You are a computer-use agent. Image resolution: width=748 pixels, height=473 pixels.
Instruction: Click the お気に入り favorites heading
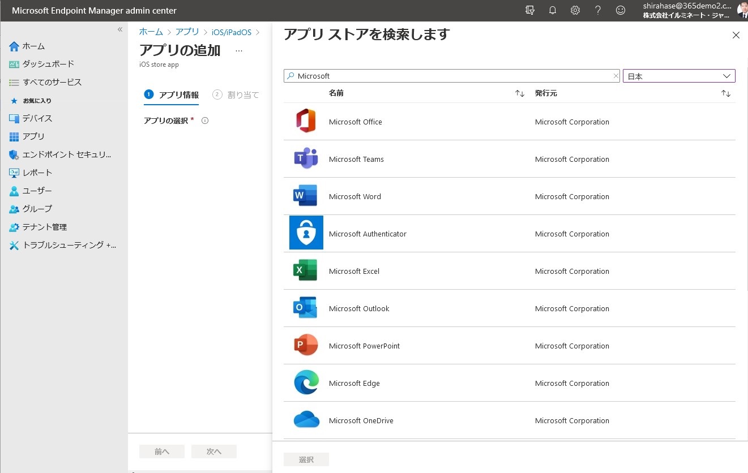tap(37, 101)
